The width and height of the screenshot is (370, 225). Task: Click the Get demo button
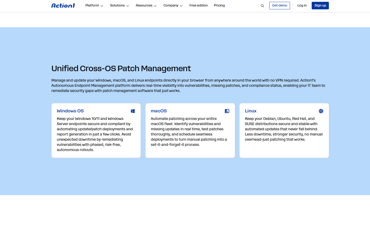pos(280,5)
